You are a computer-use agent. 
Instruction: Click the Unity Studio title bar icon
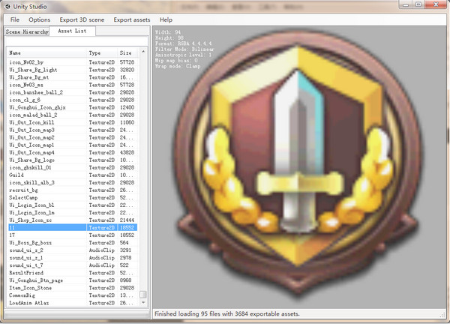click(x=7, y=6)
